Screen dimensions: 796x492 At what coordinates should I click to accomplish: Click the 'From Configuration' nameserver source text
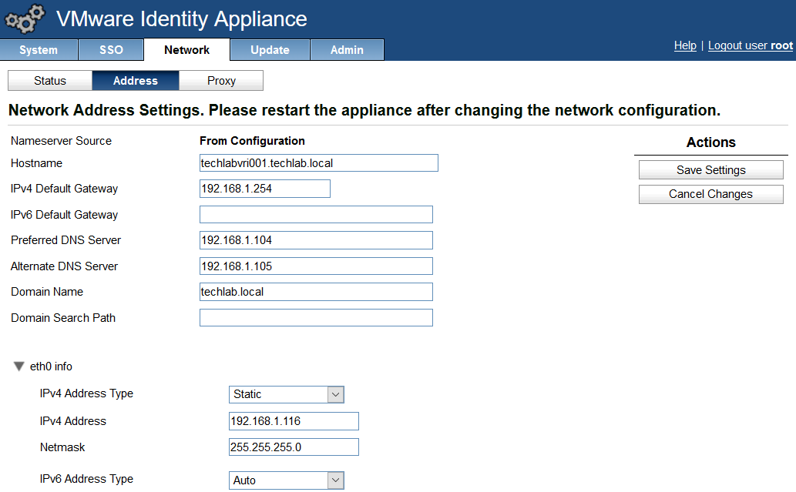(252, 141)
